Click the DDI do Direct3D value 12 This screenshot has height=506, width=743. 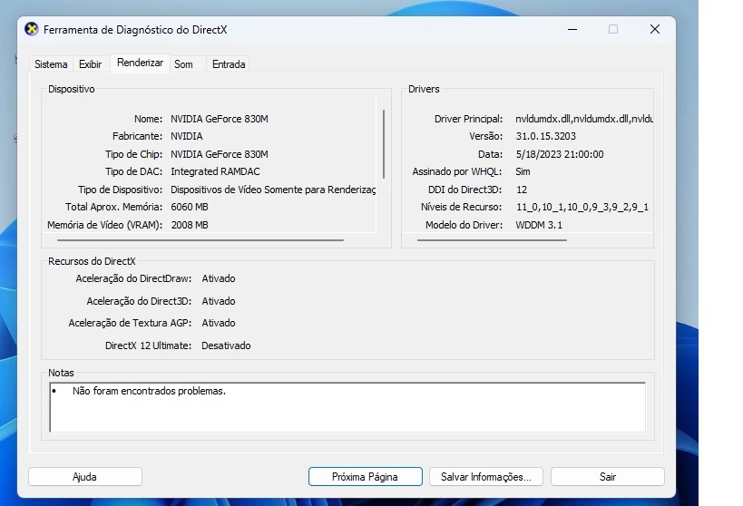(x=522, y=190)
